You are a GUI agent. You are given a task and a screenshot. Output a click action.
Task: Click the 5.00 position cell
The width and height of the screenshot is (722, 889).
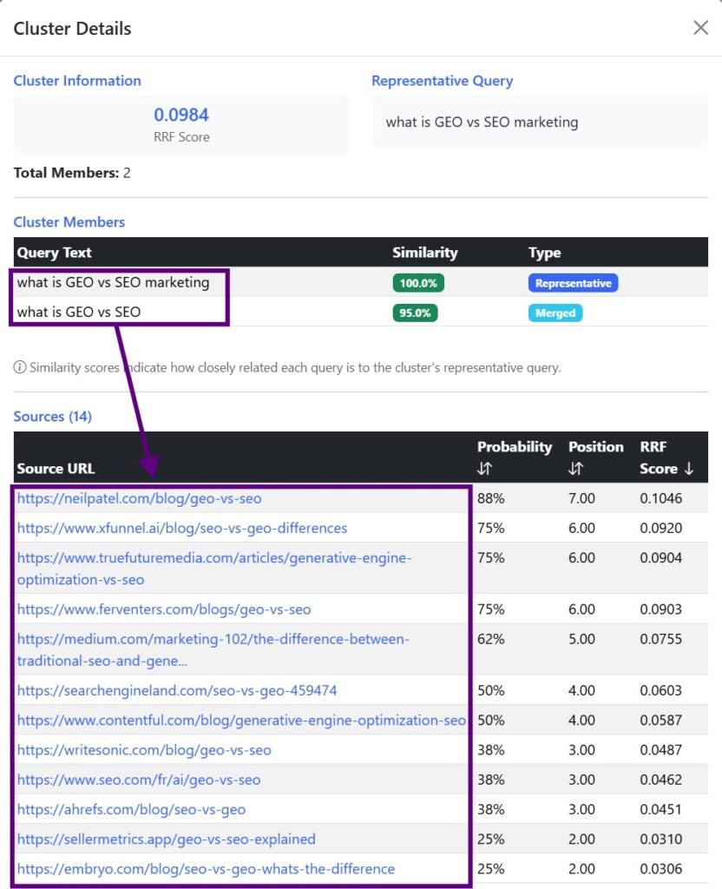(x=581, y=639)
